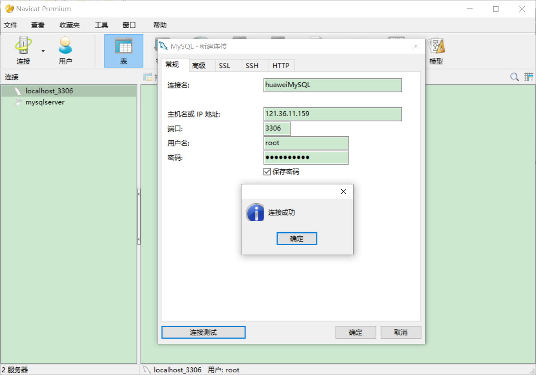Open the 查看 menu
Image resolution: width=536 pixels, height=375 pixels.
tap(37, 25)
